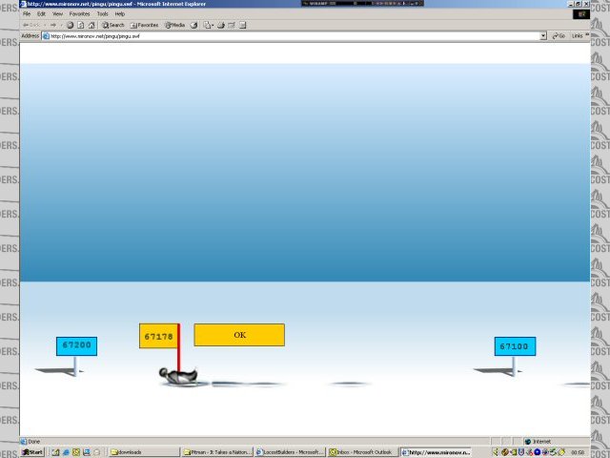Open the Help menu
Screen dimensions: 610x458
[x=120, y=14]
